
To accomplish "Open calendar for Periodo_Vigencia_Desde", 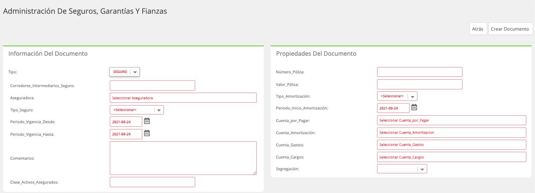I will coord(147,121).
